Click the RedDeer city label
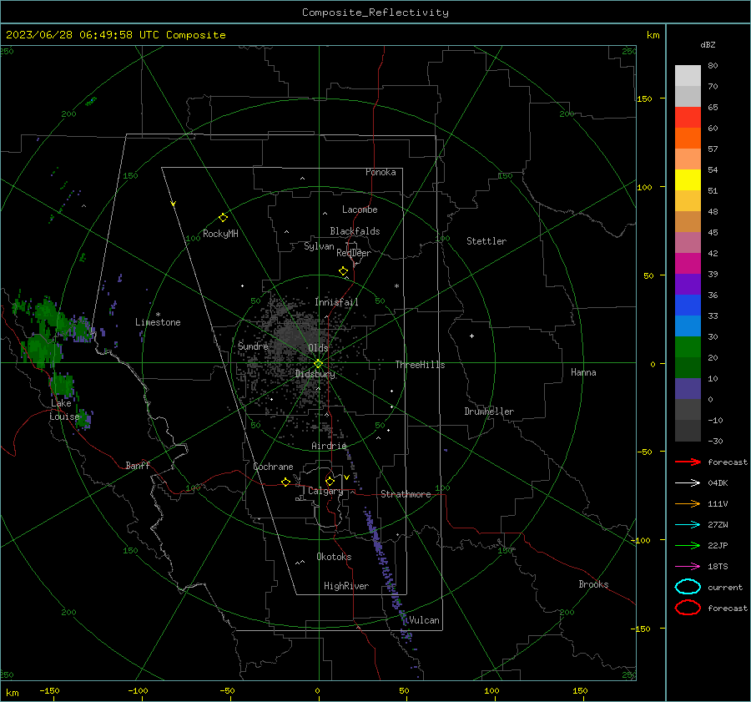Image resolution: width=751 pixels, height=702 pixels. (x=354, y=253)
